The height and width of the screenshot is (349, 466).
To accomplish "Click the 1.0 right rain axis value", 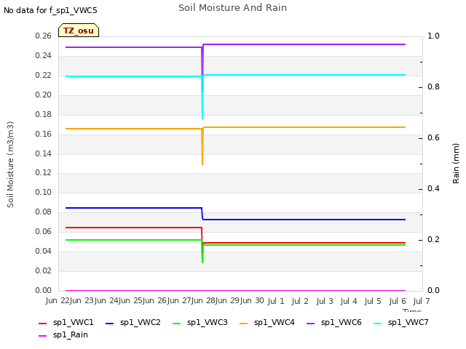I will coord(433,36).
